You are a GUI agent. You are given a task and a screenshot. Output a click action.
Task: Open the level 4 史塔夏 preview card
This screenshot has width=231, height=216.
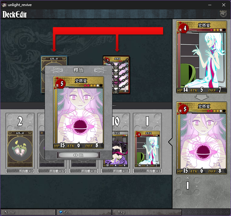point(202,57)
